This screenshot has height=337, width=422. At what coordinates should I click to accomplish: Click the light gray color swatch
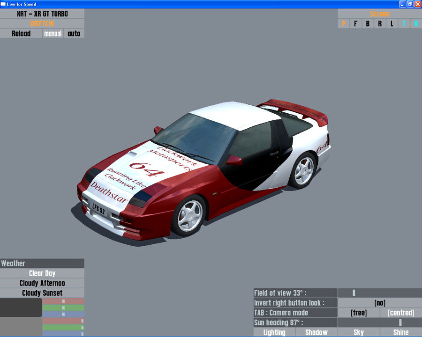pos(21,327)
